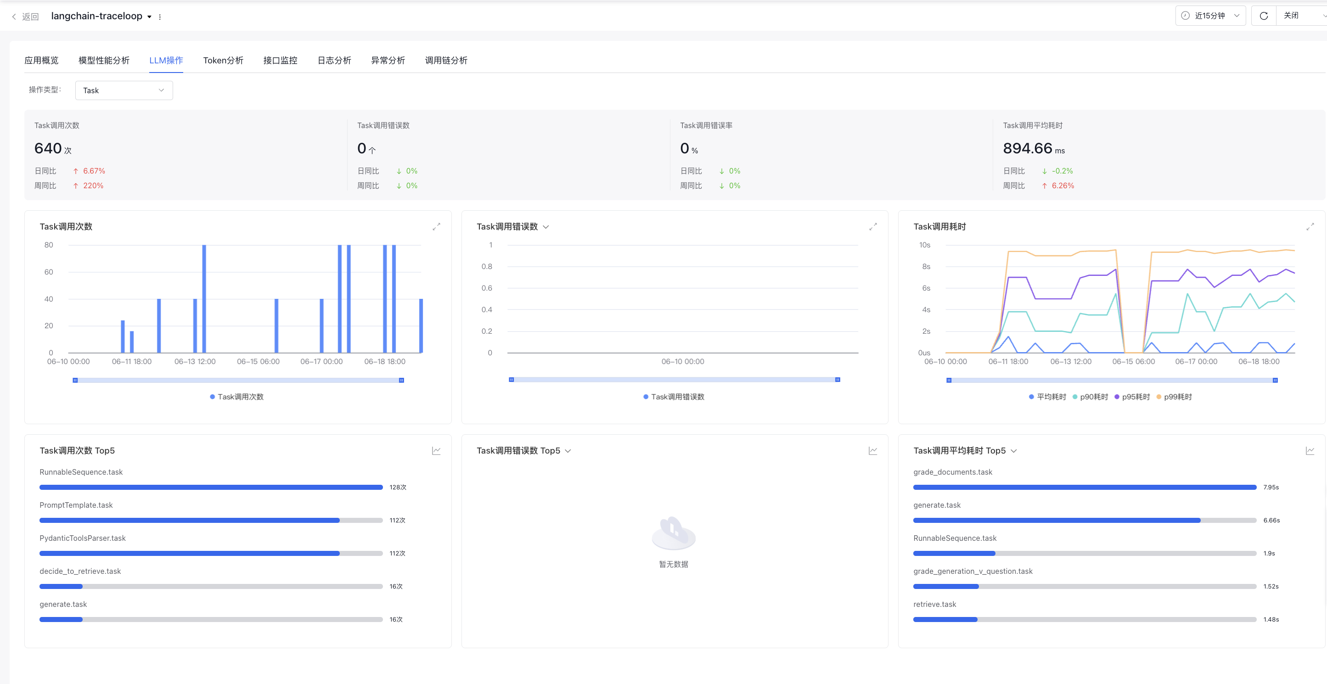Click the -0.2% day-over-day latency value
The image size is (1327, 684).
coord(1062,171)
